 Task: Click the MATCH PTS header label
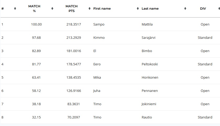click(x=72, y=9)
